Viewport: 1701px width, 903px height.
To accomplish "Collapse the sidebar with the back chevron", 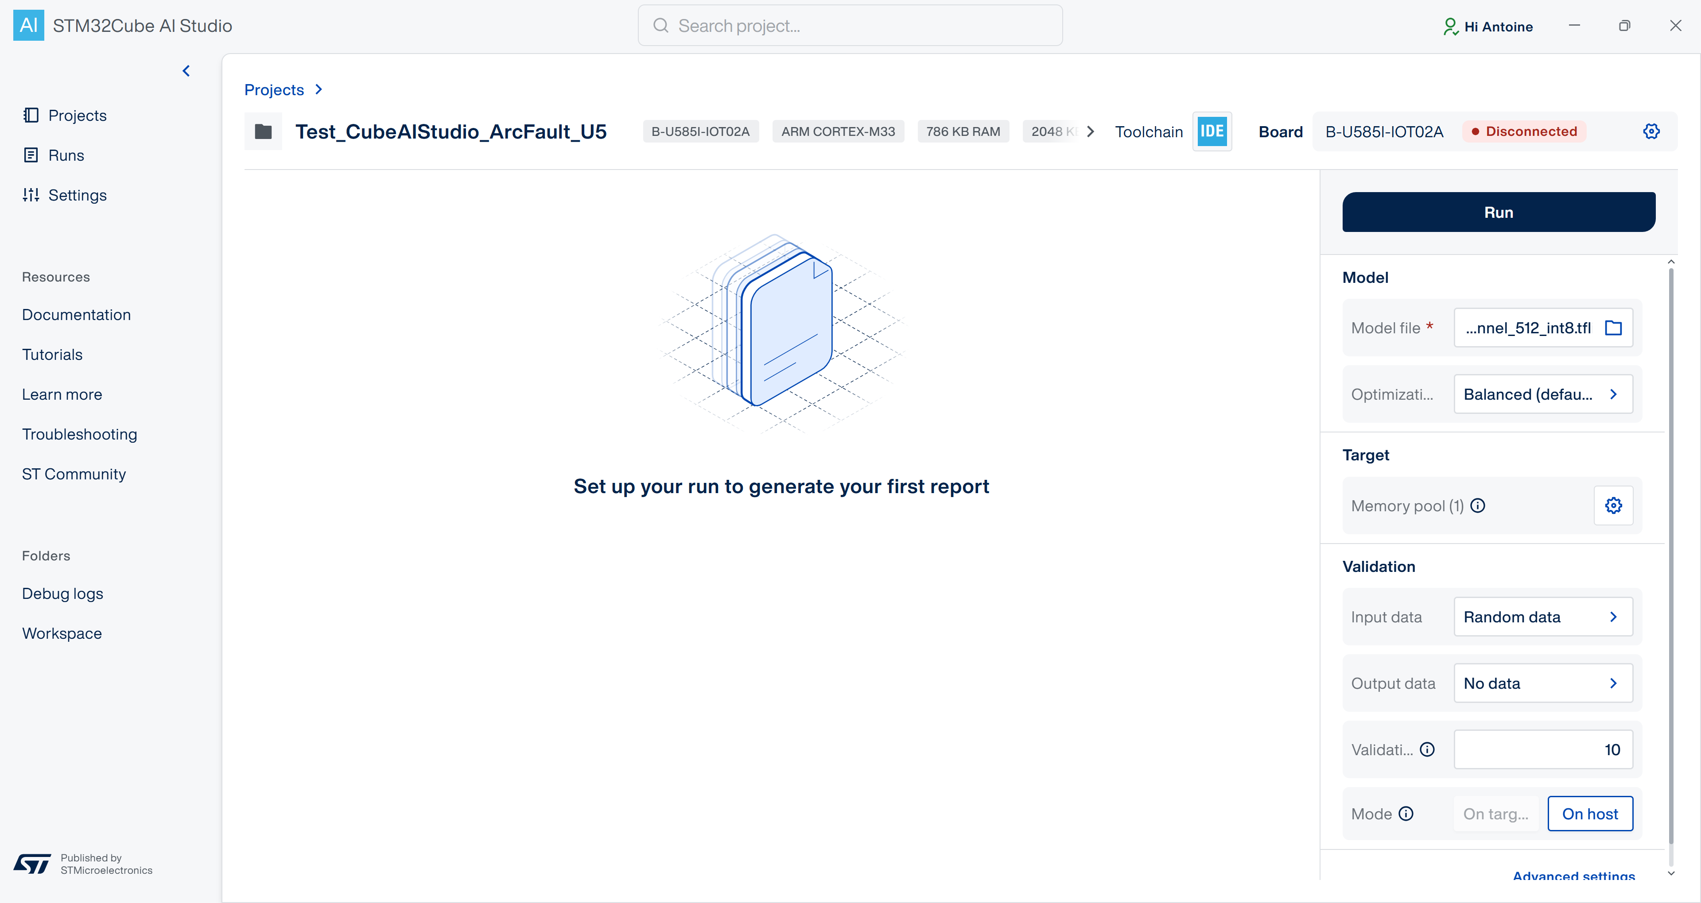I will [186, 71].
